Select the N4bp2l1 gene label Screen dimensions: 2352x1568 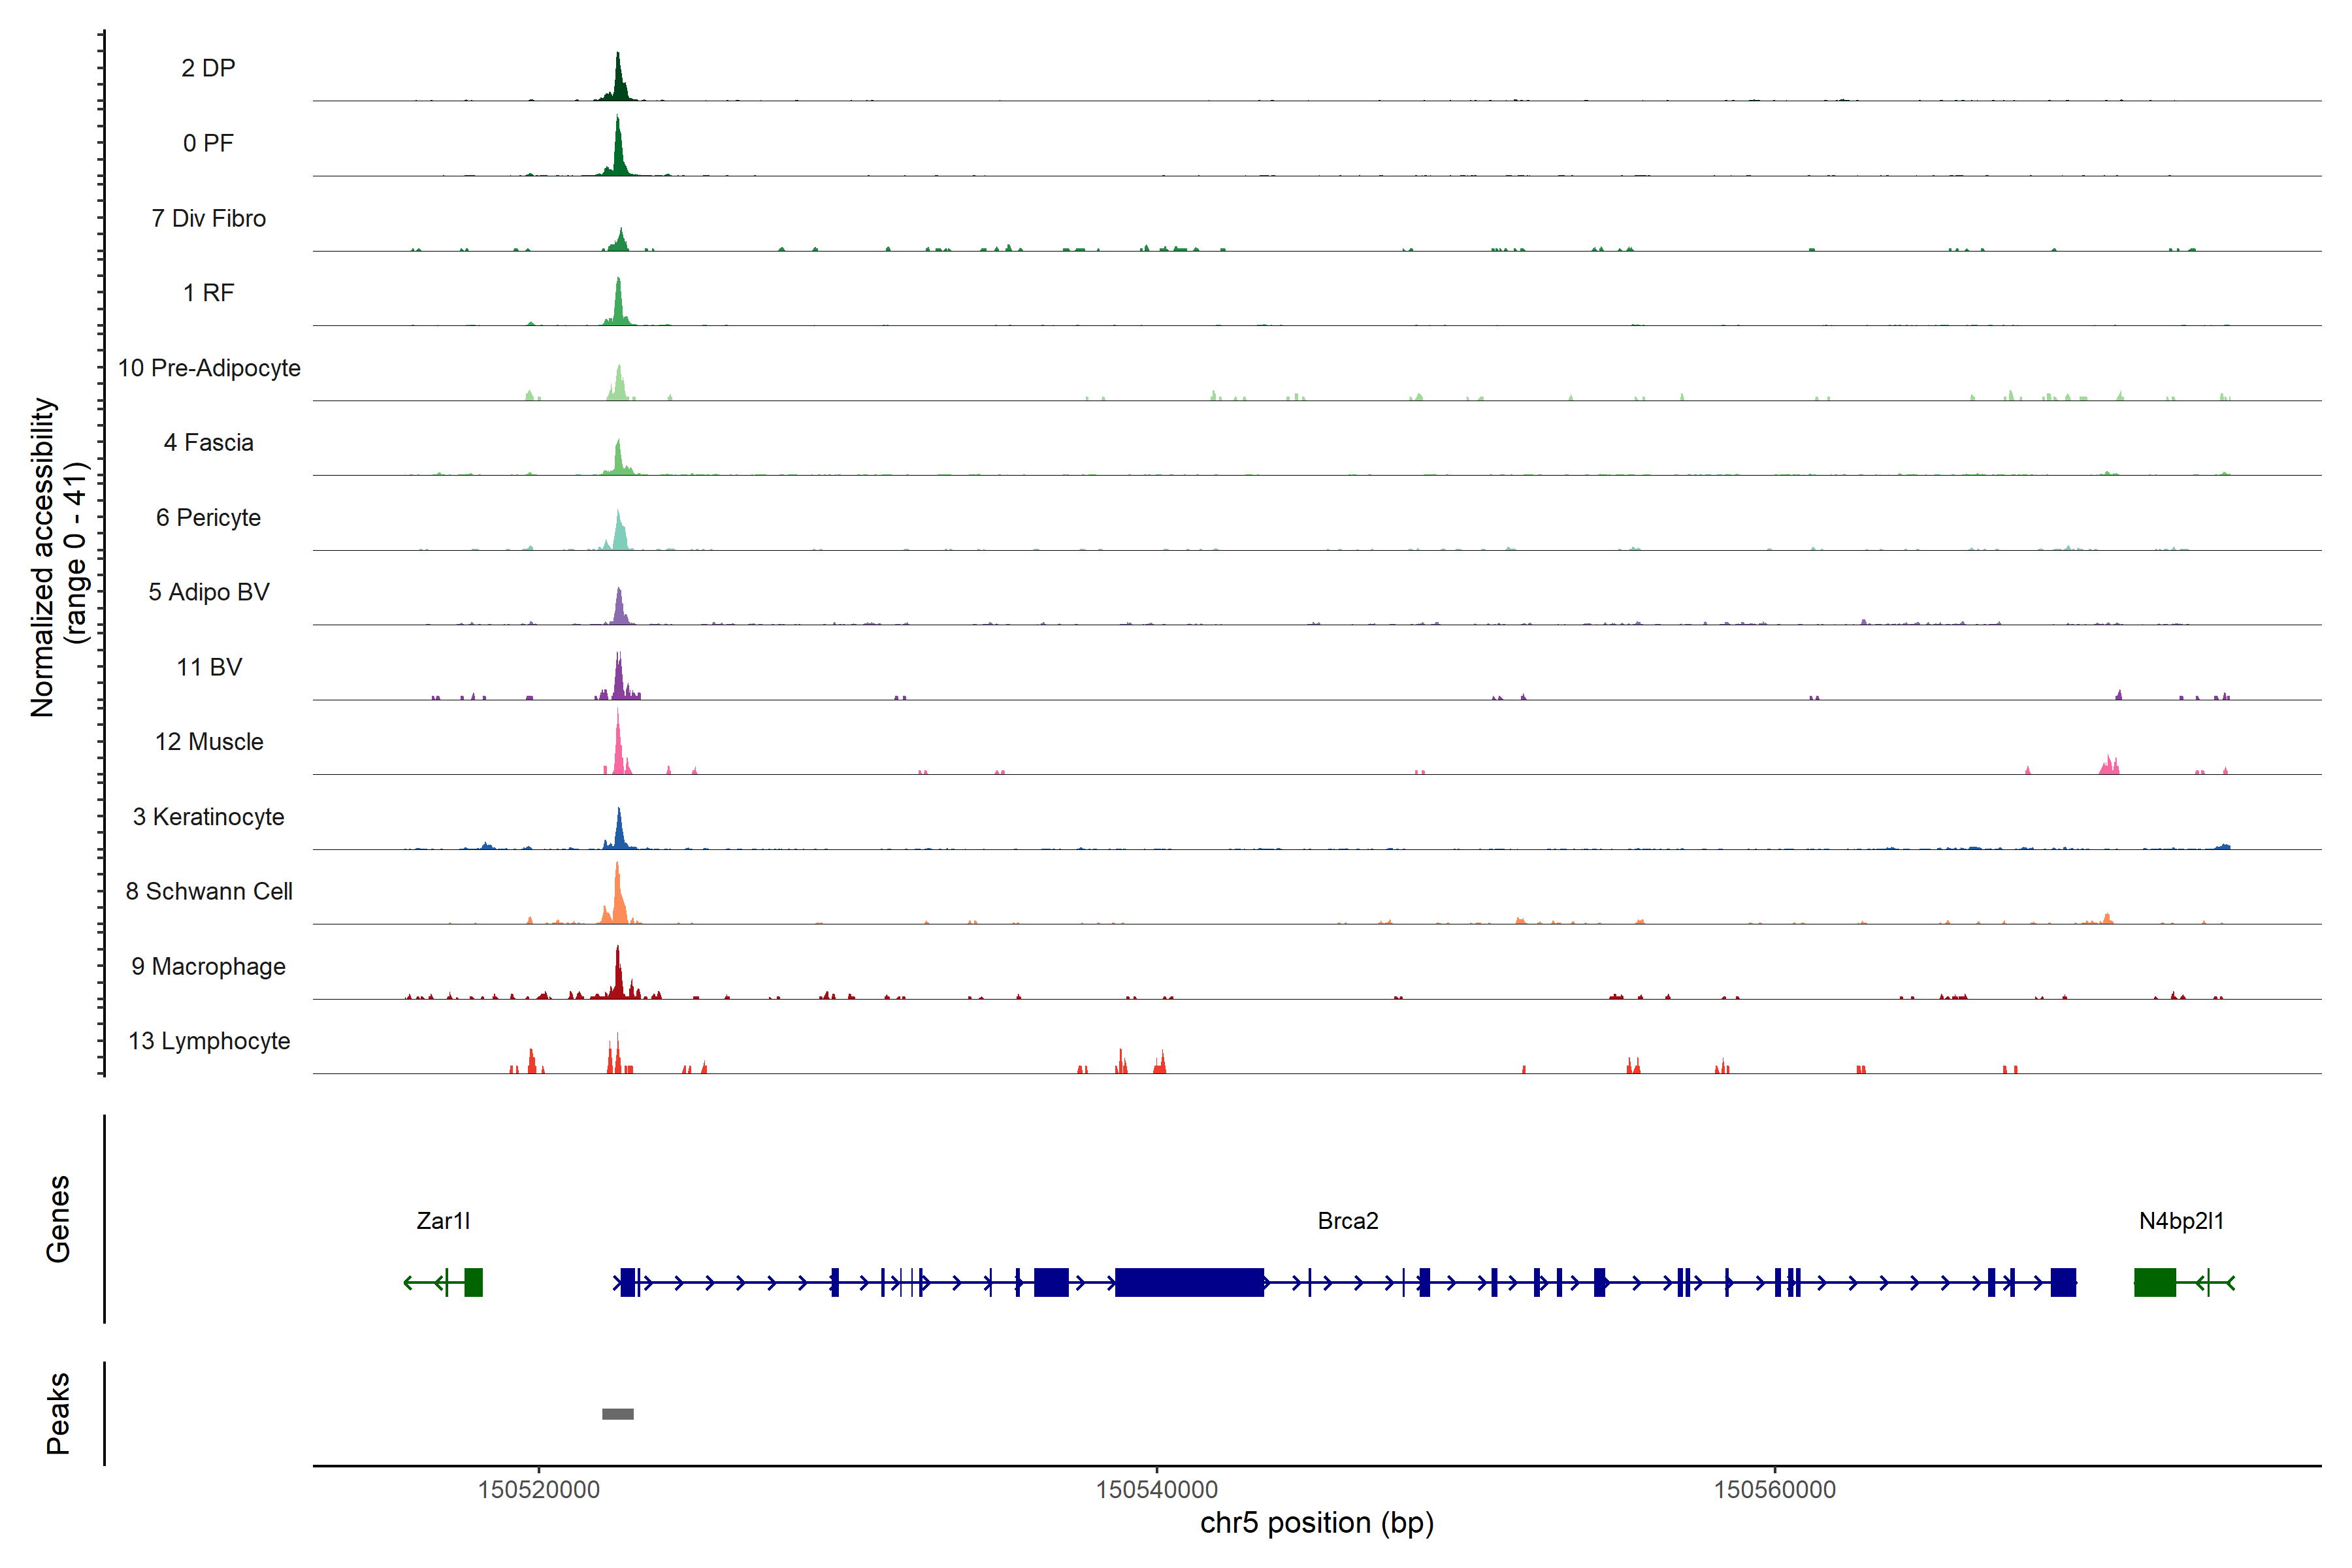pos(2181,1221)
